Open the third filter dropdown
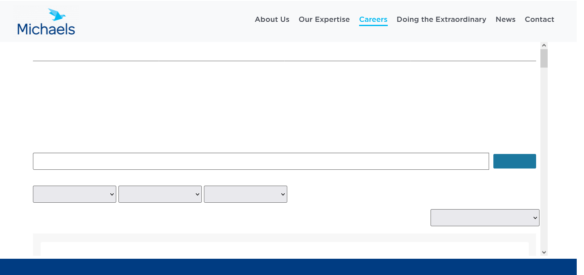This screenshot has height=275, width=584. (245, 194)
